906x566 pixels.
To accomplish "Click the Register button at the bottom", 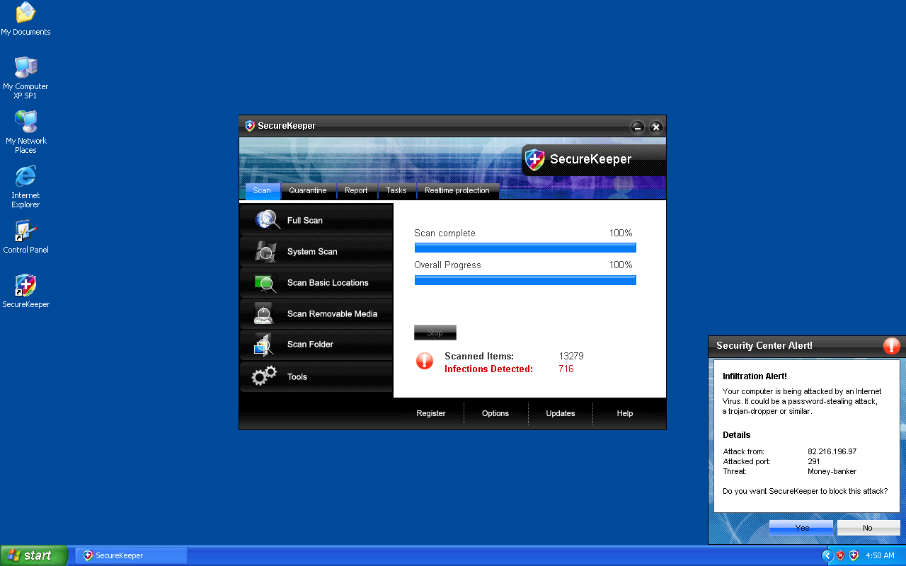I will click(x=430, y=413).
